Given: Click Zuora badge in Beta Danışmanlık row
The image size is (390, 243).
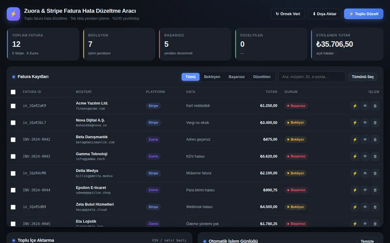Looking at the screenshot, I should point(153,139).
